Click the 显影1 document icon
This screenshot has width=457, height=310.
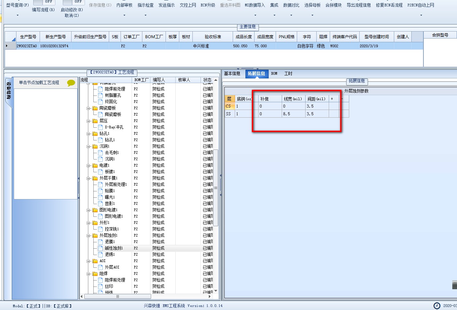click(x=100, y=203)
